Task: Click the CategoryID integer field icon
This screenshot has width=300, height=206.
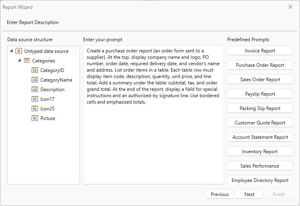Action: click(x=35, y=70)
